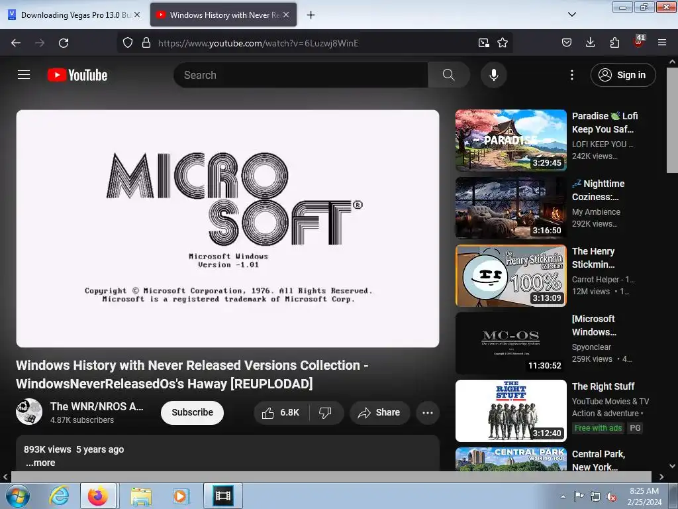Open YouTube settings three-dot menu
Image resolution: width=678 pixels, height=509 pixels.
572,75
